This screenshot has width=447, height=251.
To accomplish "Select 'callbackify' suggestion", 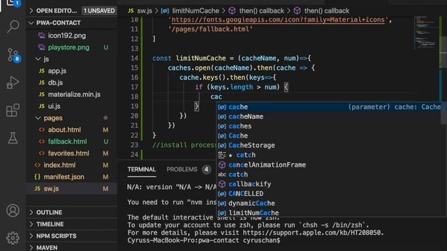I will click(329, 184).
